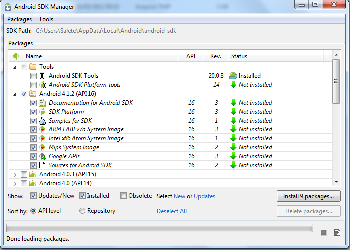Click the Status column header
This screenshot has height=250, width=350.
(275, 56)
